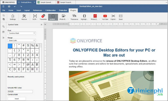168x101 pixels.
Task: Click the tab stop selector at ruler corner
Action: click(x=45, y=24)
